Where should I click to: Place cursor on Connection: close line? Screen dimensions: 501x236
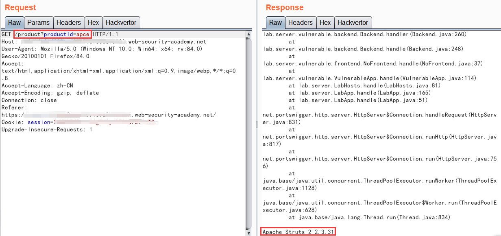coord(29,100)
